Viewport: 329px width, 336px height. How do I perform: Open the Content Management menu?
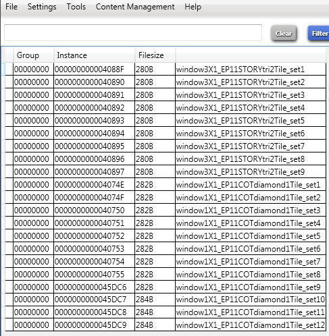[135, 7]
